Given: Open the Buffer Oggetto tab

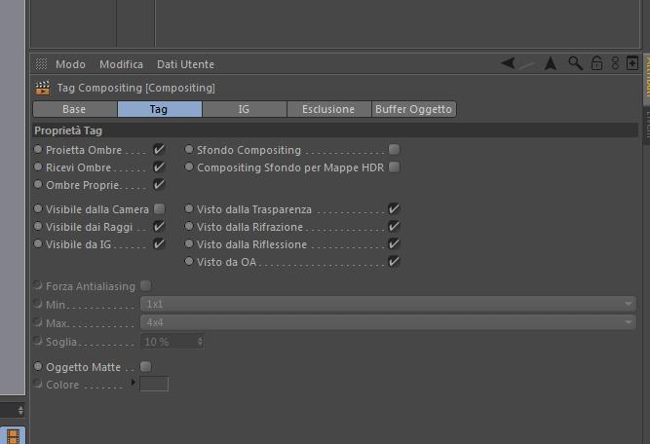Looking at the screenshot, I should [414, 109].
